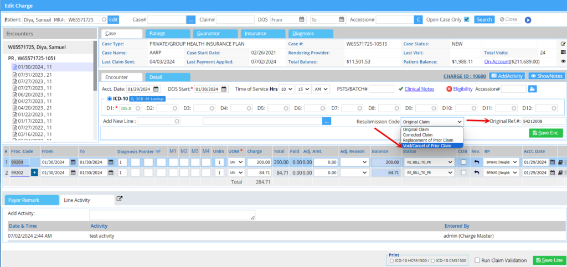This screenshot has height=267, width=567.
Task: Switch to the Guarantor tab
Action: (215, 33)
